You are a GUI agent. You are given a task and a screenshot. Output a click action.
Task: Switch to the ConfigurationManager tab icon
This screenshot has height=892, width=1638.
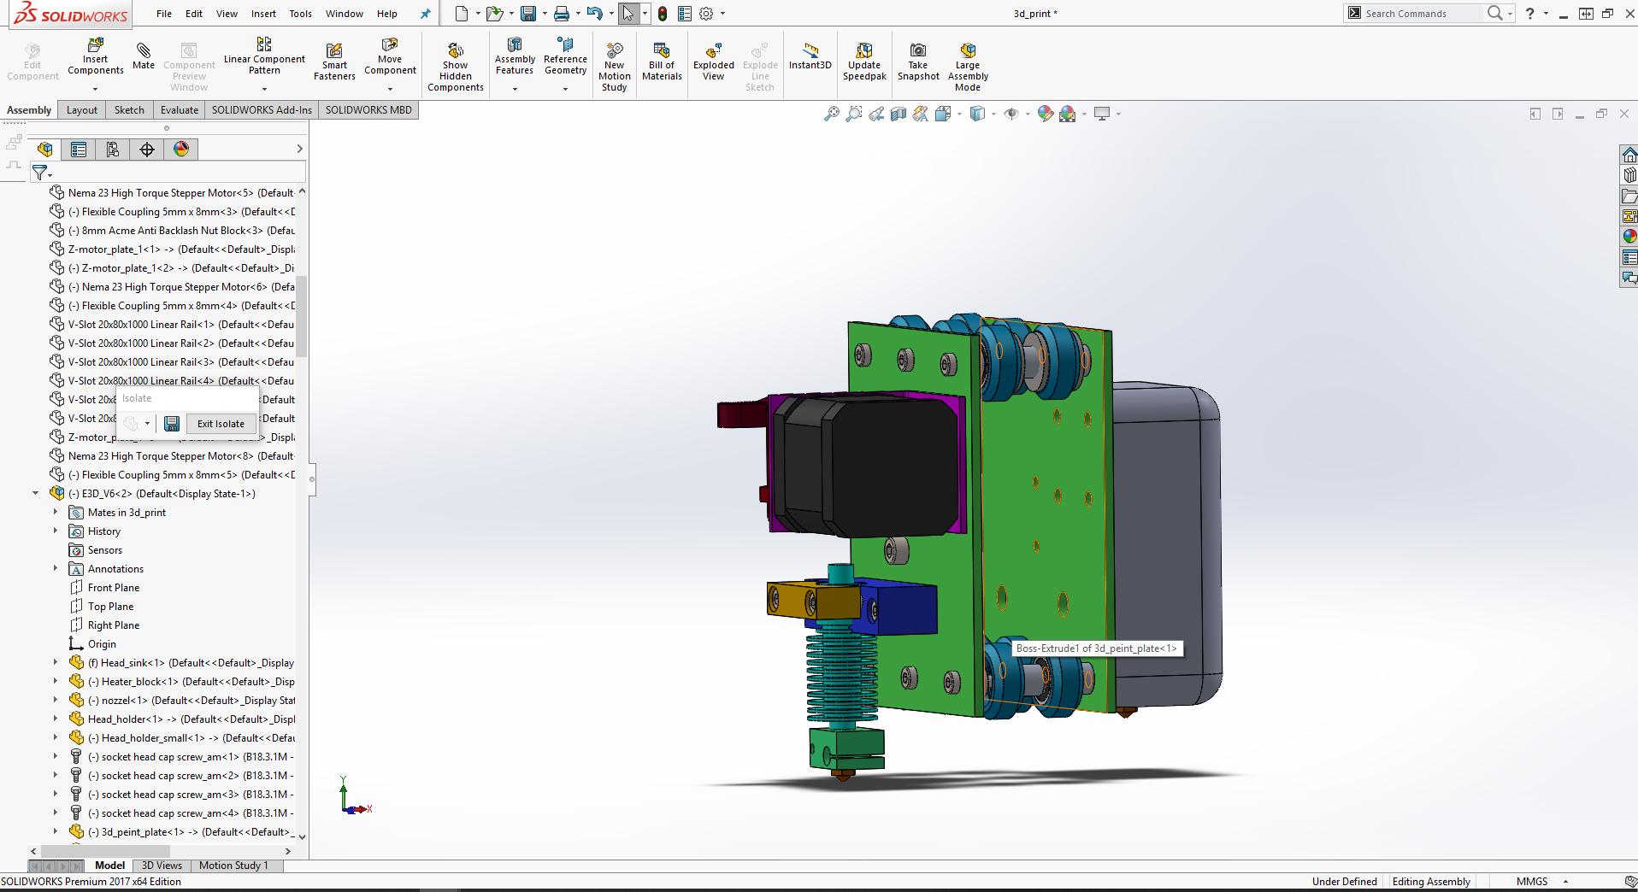coord(113,150)
